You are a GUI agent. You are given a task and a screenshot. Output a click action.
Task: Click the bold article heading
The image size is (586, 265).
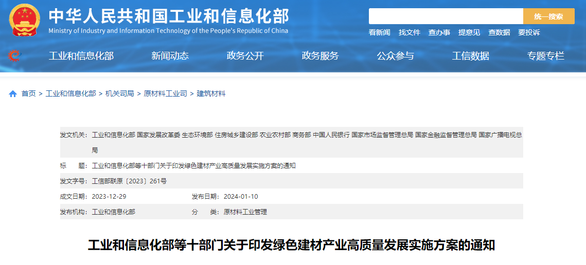coord(292,245)
